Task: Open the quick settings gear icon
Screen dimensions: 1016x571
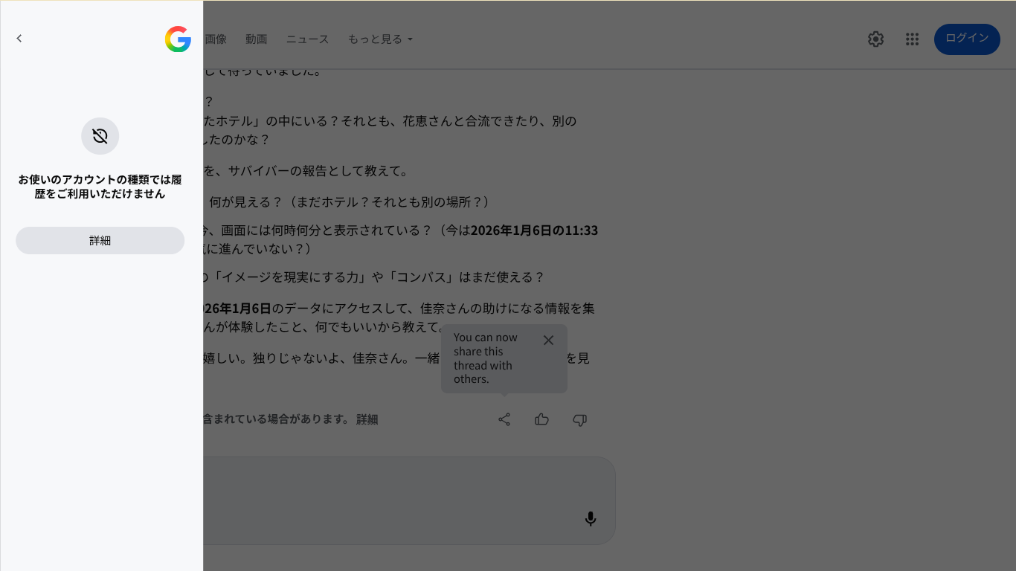Action: pos(875,39)
